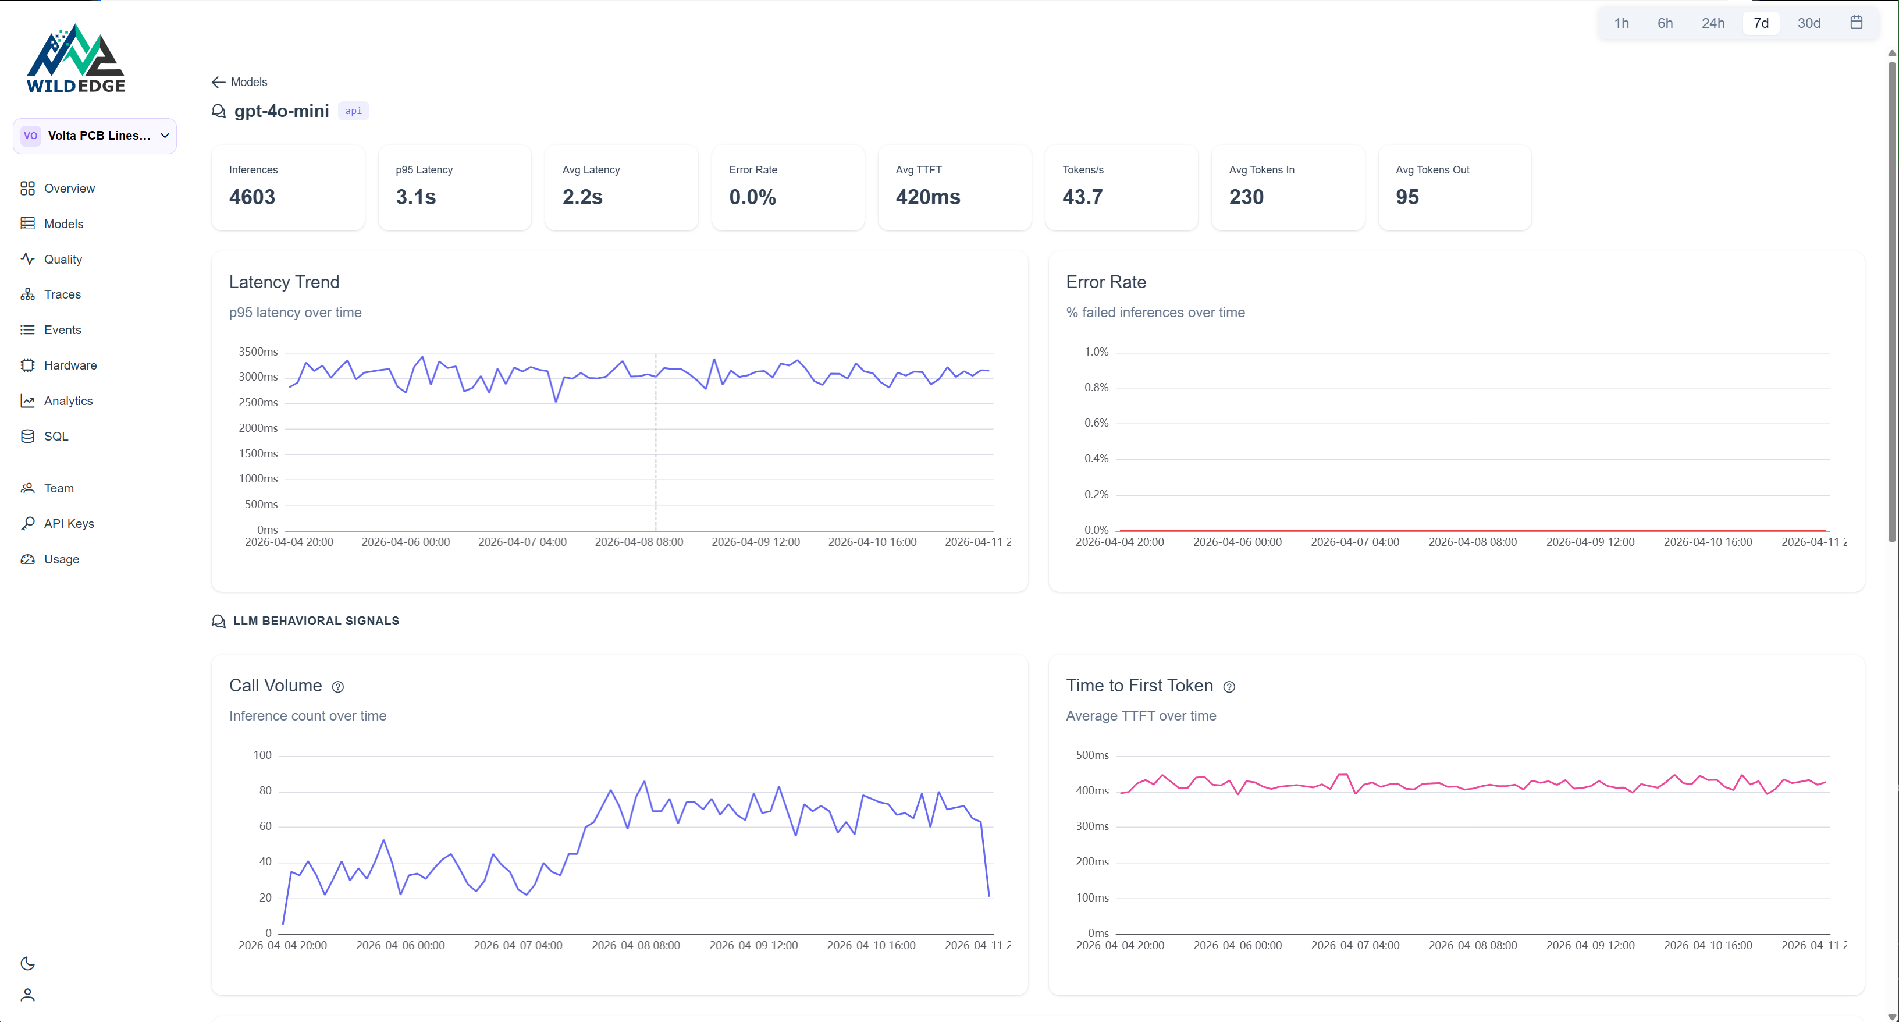The image size is (1899, 1022).
Task: Open the user account icon at bottom left
Action: 27,994
